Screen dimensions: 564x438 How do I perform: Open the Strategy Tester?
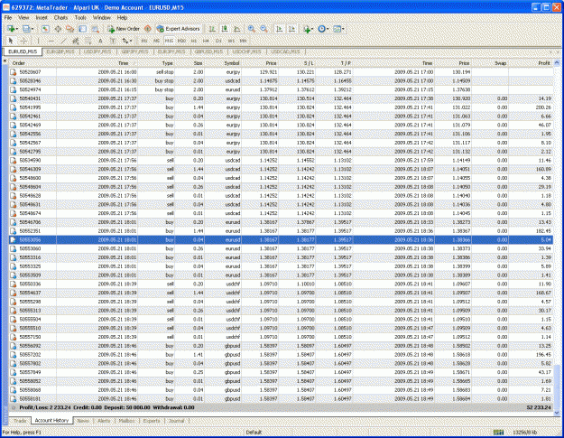click(x=96, y=29)
